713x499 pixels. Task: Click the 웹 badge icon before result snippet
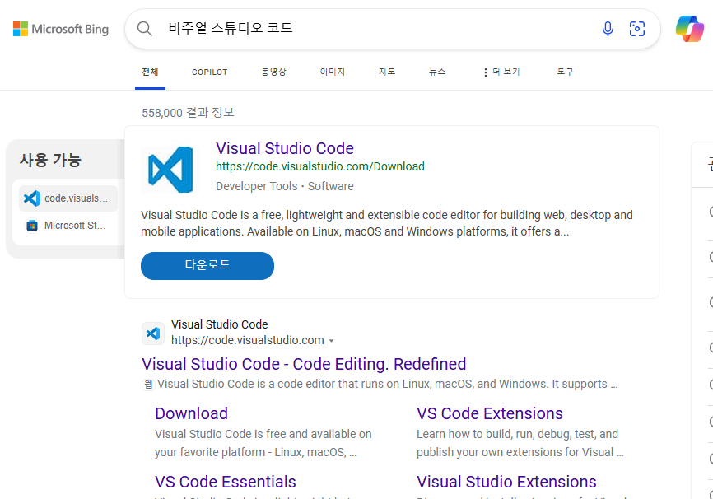(x=148, y=385)
